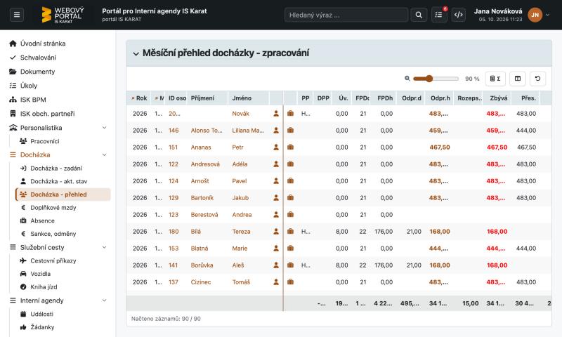Click the calculator sum button
The width and height of the screenshot is (562, 337).
tap(495, 79)
